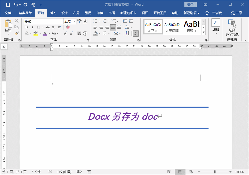Toggle justify alignment
Viewport: 249px width, 175px height.
click(x=113, y=27)
